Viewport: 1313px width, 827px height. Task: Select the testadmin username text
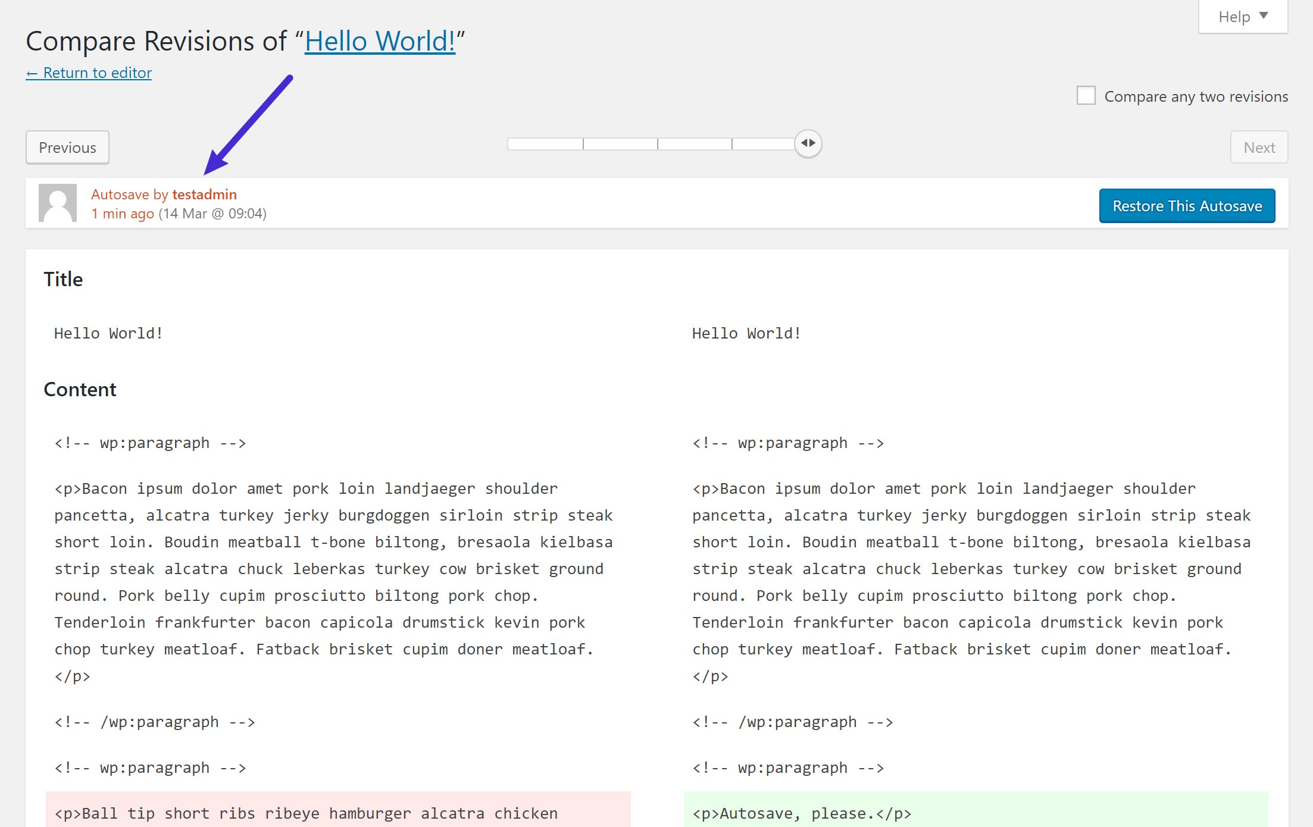[x=204, y=193]
